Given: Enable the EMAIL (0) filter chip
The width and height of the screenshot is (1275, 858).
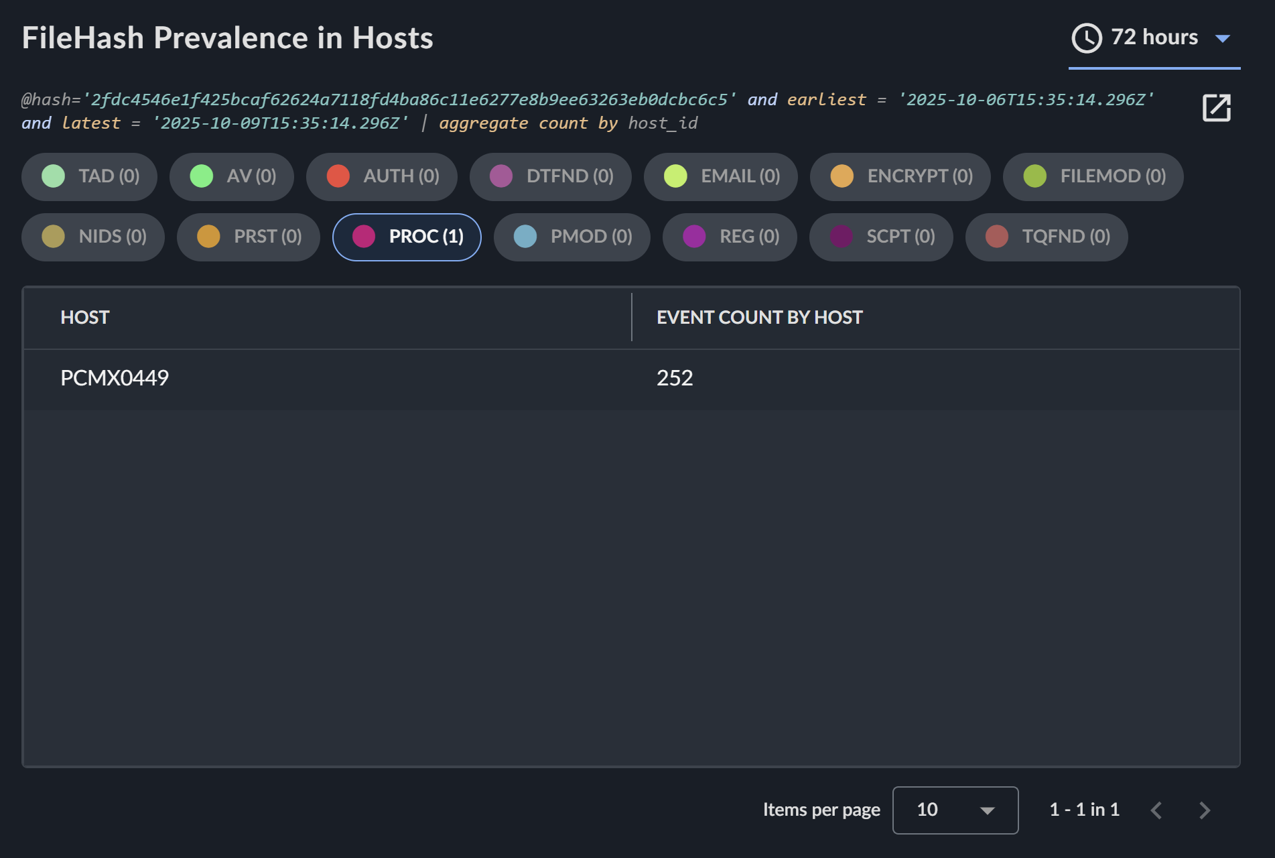Looking at the screenshot, I should tap(721, 176).
